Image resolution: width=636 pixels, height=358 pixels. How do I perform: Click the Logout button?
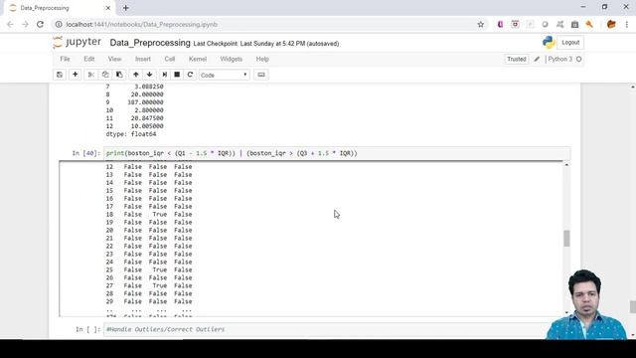[x=570, y=42]
